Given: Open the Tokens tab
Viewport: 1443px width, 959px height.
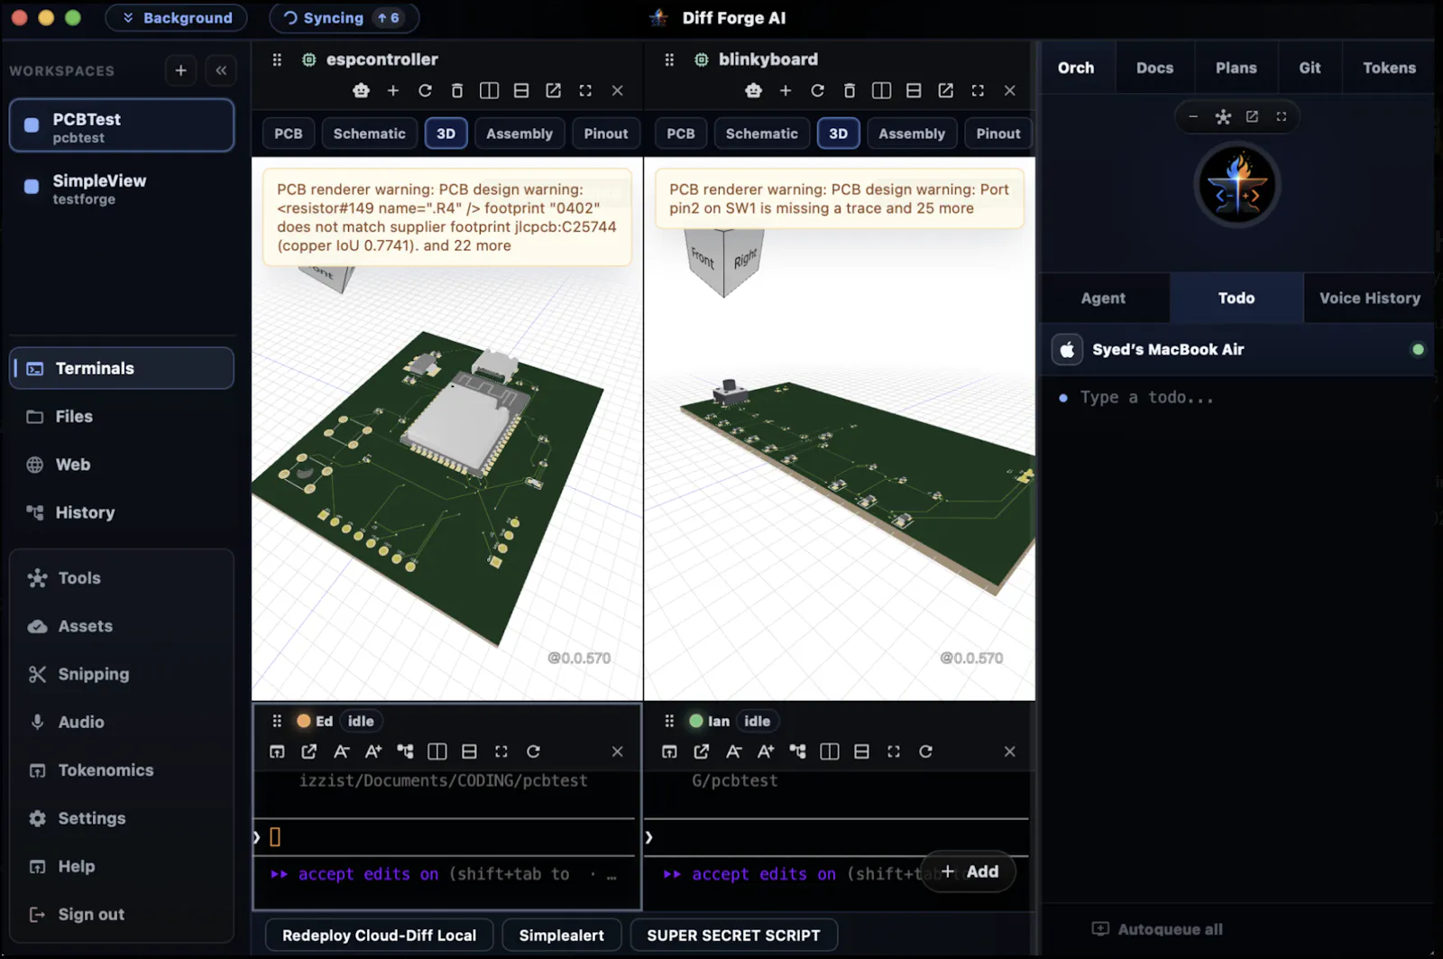Looking at the screenshot, I should 1389,68.
